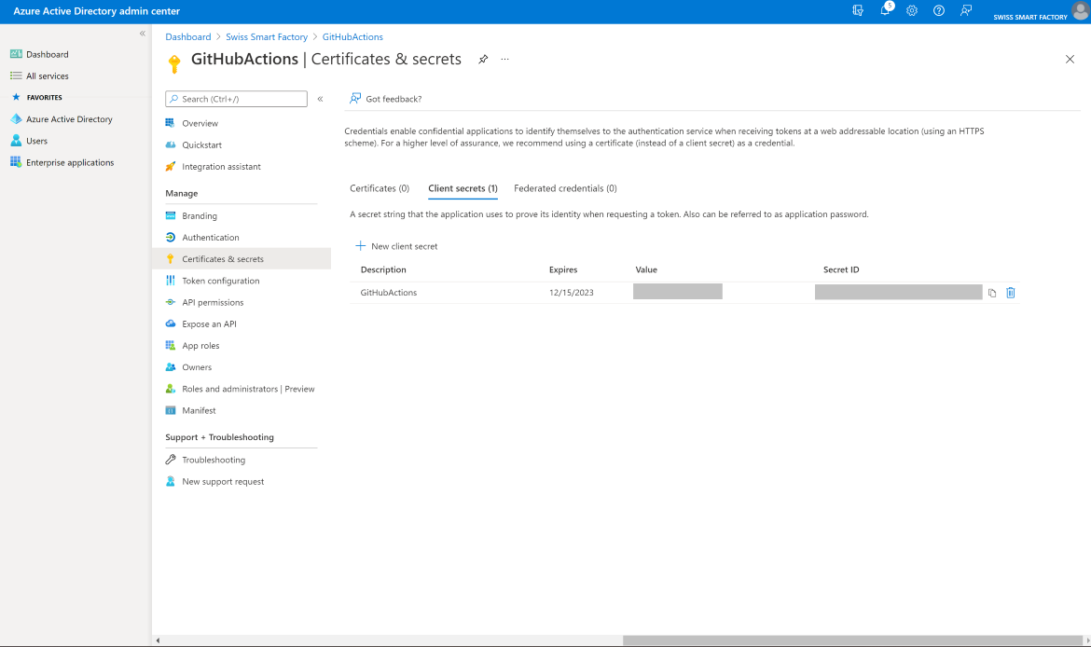Click the Dashboard breadcrumb link
1091x647 pixels.
pyautogui.click(x=187, y=37)
